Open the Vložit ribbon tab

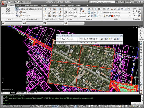(x=19, y=6)
